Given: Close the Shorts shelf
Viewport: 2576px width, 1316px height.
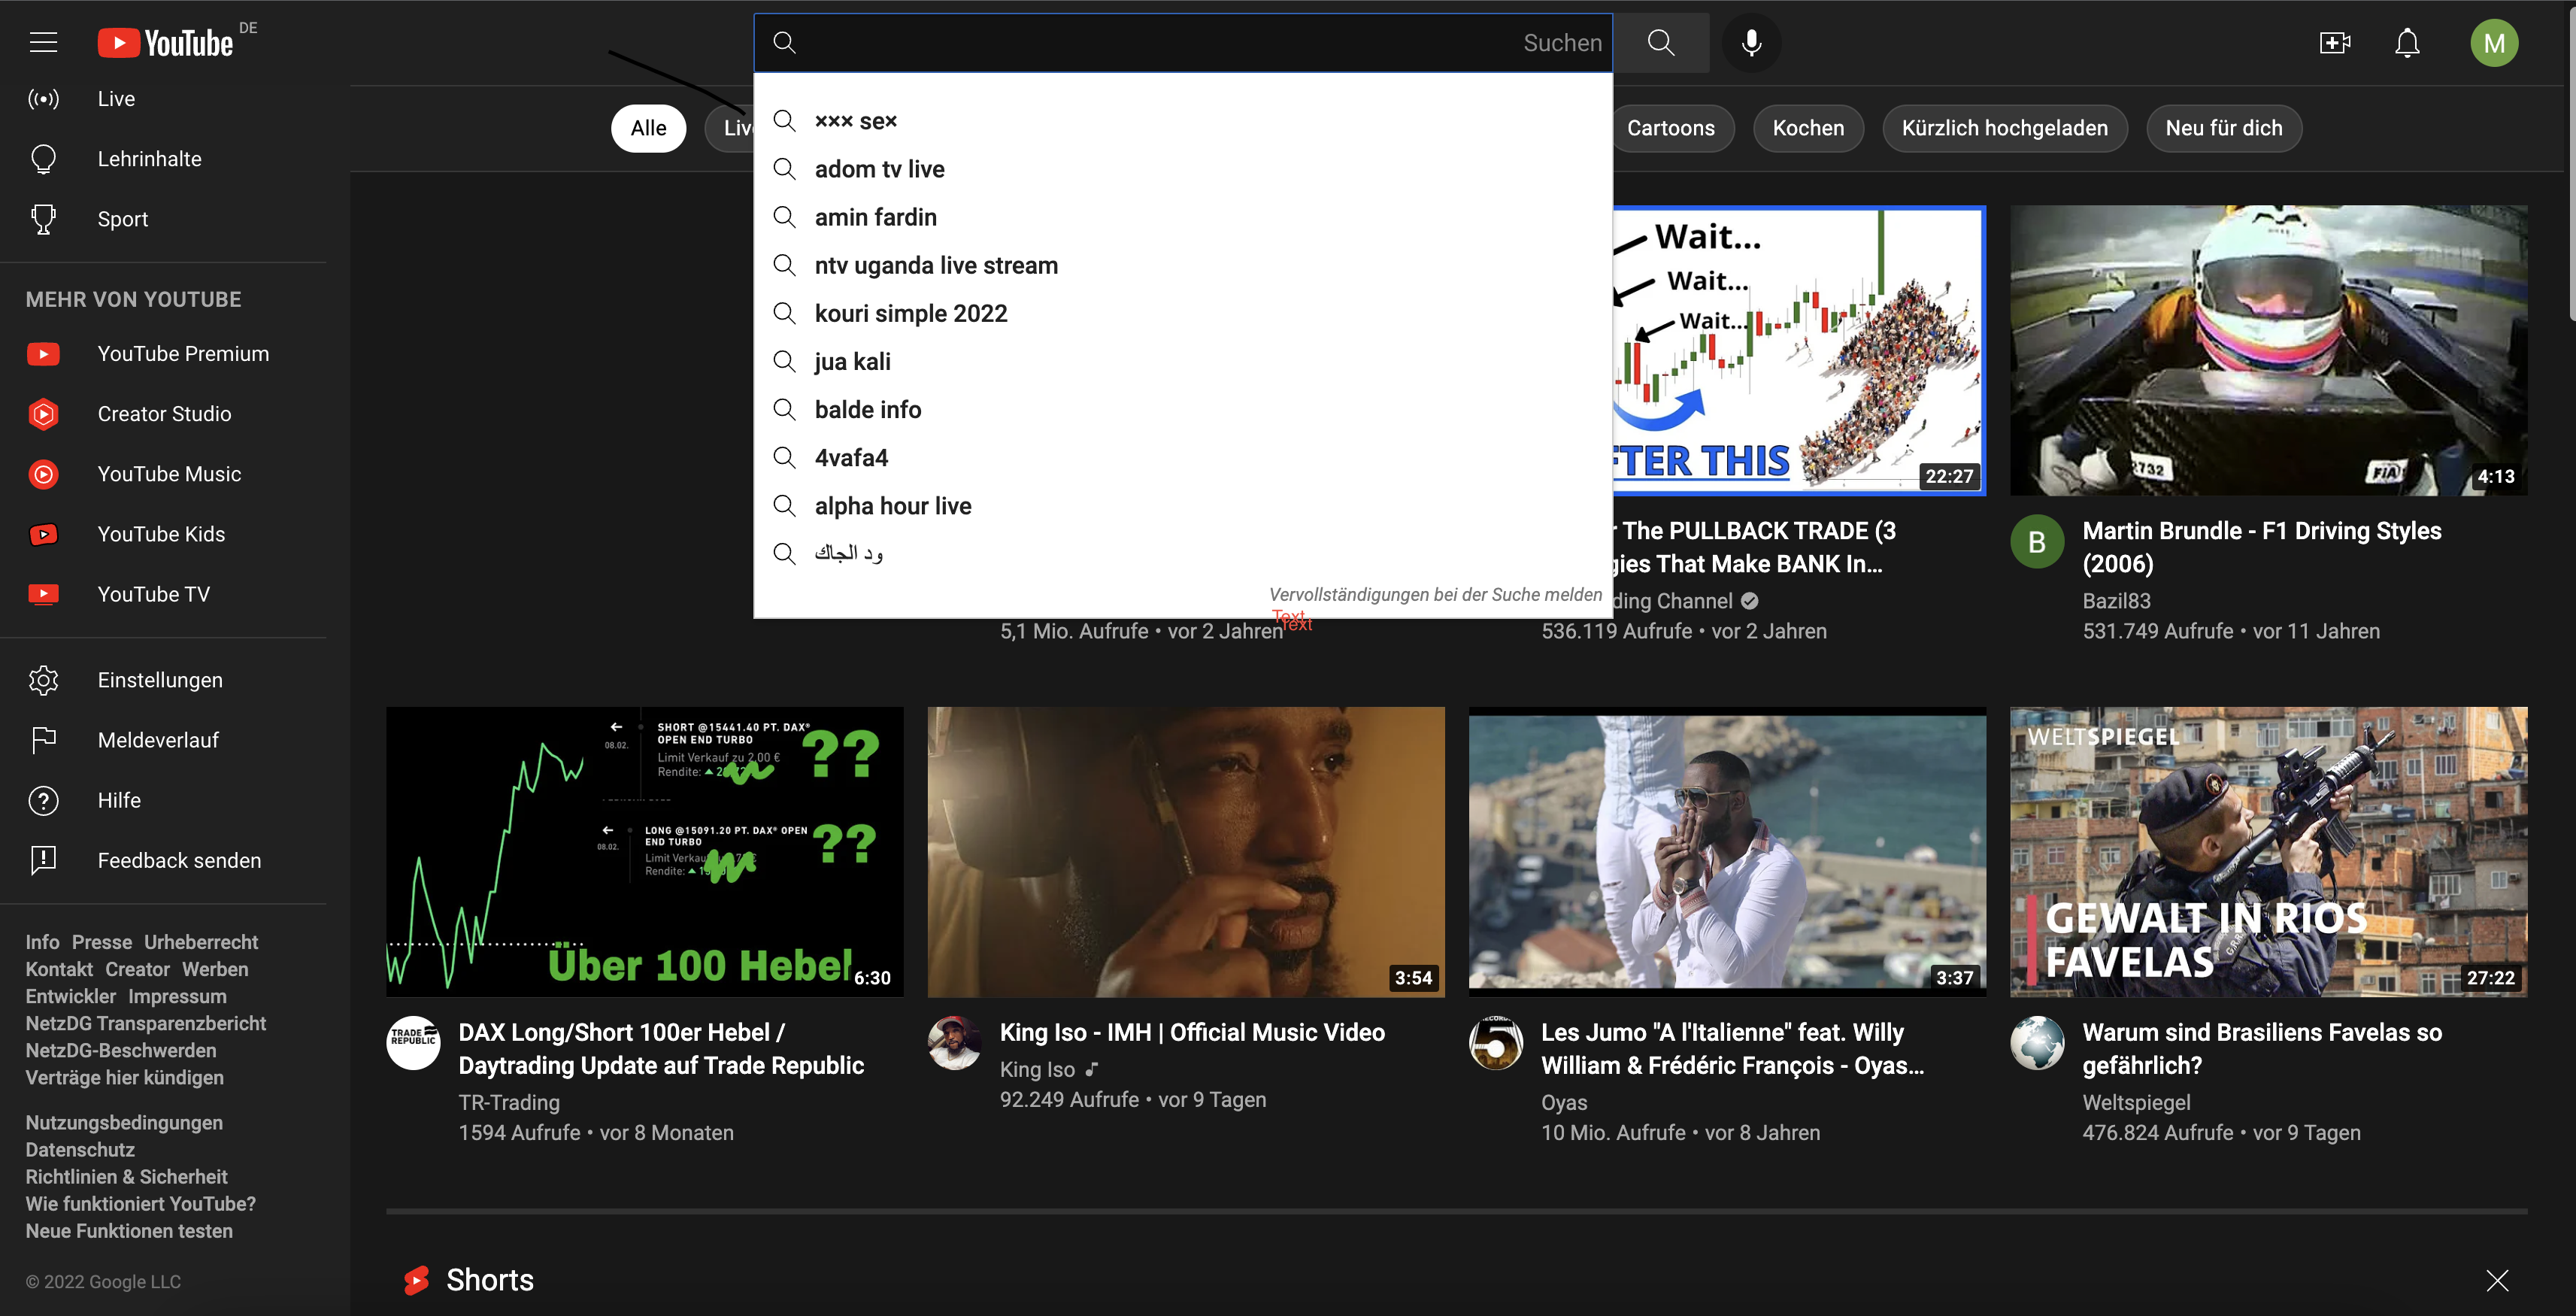Looking at the screenshot, I should click(2497, 1280).
